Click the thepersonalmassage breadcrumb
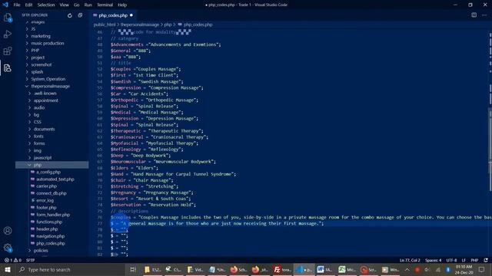This screenshot has width=492, height=276. point(140,25)
